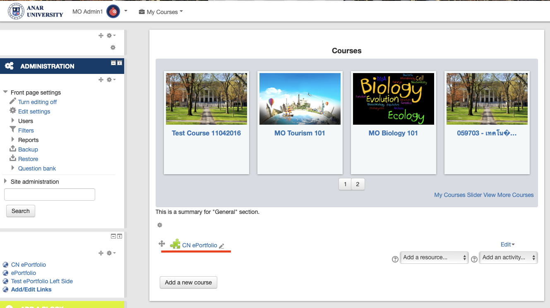The width and height of the screenshot is (550, 308).
Task: Open the MO Biology 101 course image
Action: click(394, 99)
